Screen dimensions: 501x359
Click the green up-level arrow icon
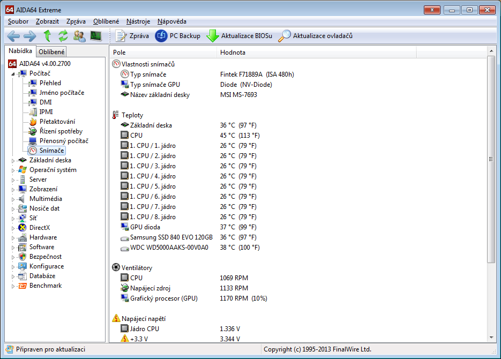click(x=47, y=36)
